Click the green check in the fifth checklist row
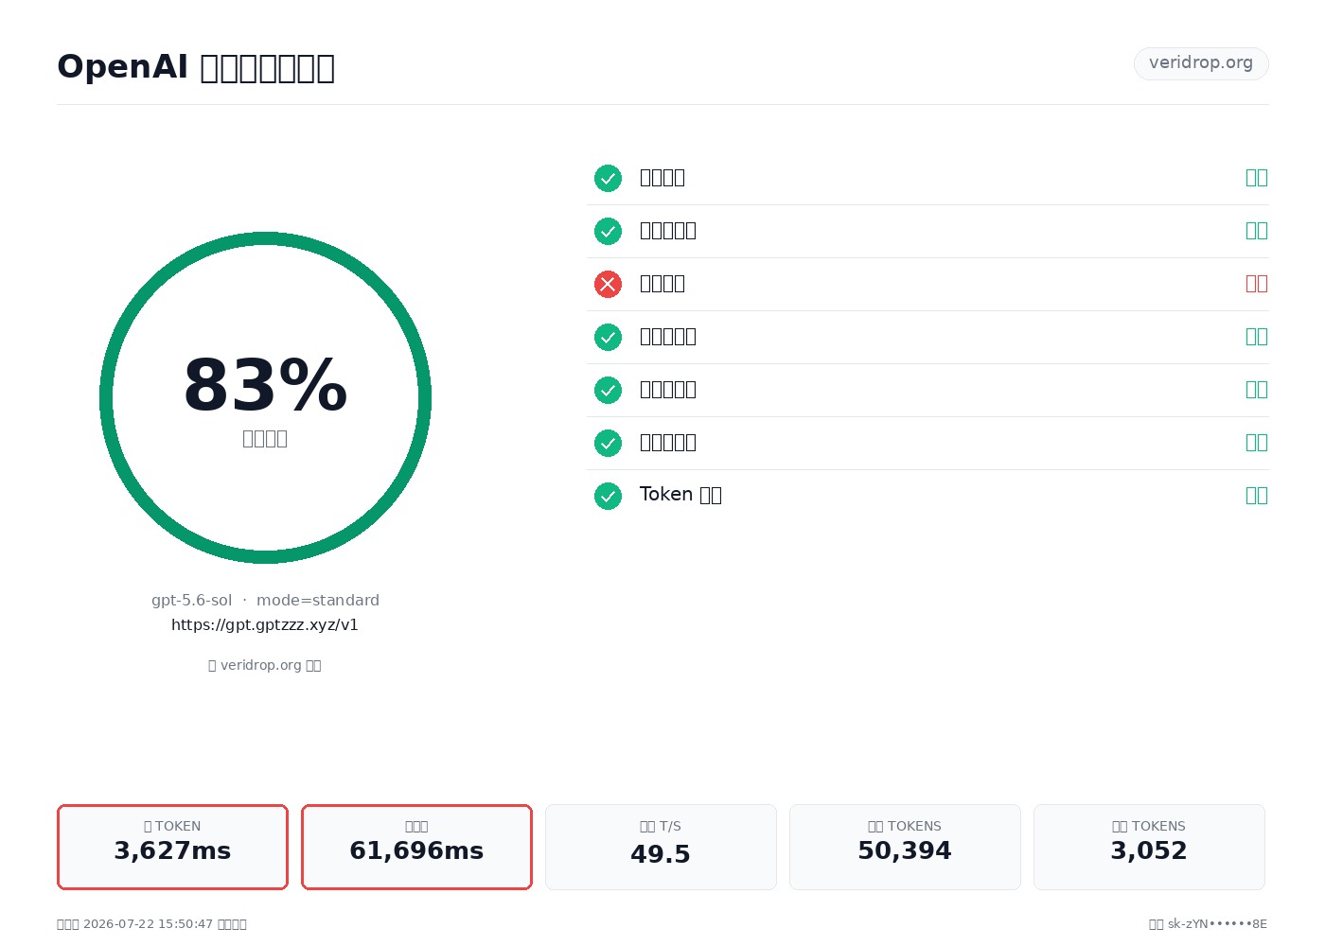Screen dimensions: 1325x946 608,390
